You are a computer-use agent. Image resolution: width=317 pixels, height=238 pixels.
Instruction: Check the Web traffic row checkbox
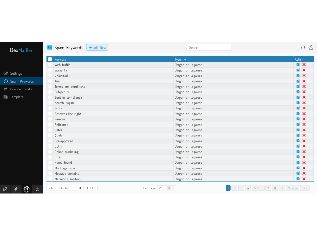click(50, 65)
